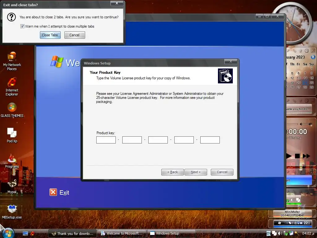Click Next in Windows Setup
317x238 pixels.
[x=196, y=172]
